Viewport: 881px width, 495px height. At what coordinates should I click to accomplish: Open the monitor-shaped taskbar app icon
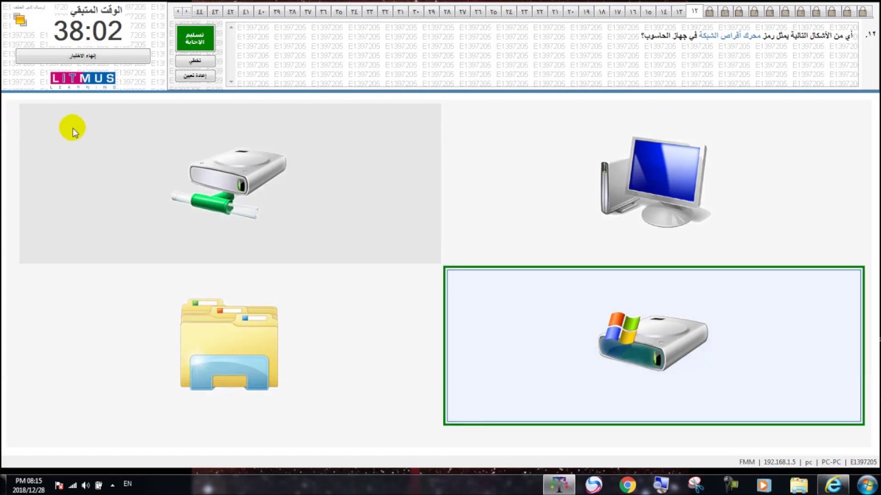click(x=661, y=485)
